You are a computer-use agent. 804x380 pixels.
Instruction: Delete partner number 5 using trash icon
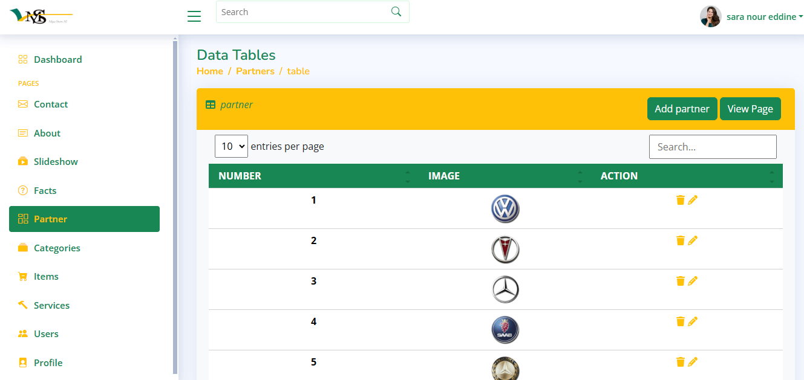[681, 362]
